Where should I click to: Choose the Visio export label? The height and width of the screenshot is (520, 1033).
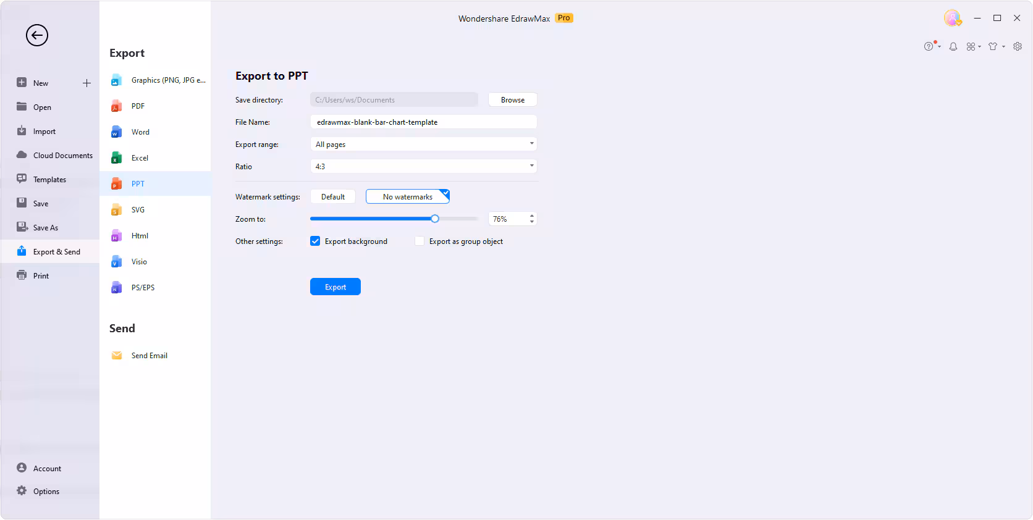tap(139, 262)
